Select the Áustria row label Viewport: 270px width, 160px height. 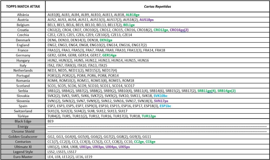(x=23, y=20)
